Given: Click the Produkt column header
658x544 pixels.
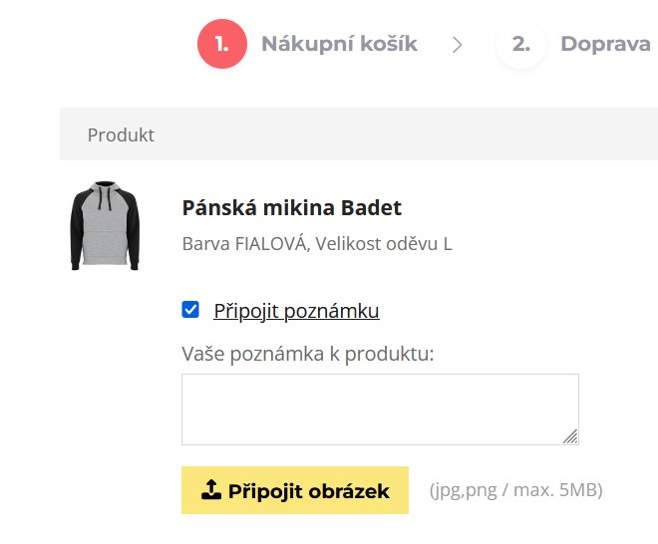Looking at the screenshot, I should (x=121, y=135).
